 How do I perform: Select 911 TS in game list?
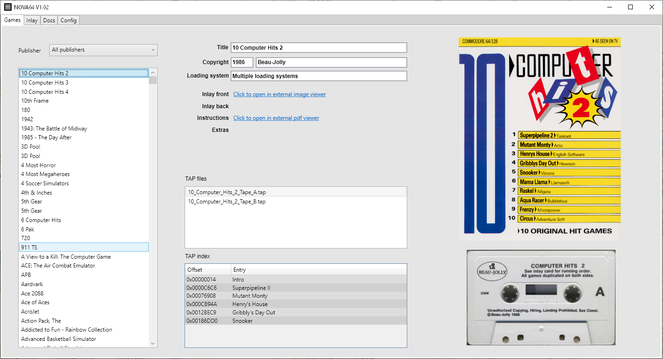pos(84,248)
